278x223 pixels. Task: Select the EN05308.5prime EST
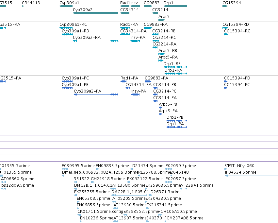pyautogui.click(x=78, y=202)
